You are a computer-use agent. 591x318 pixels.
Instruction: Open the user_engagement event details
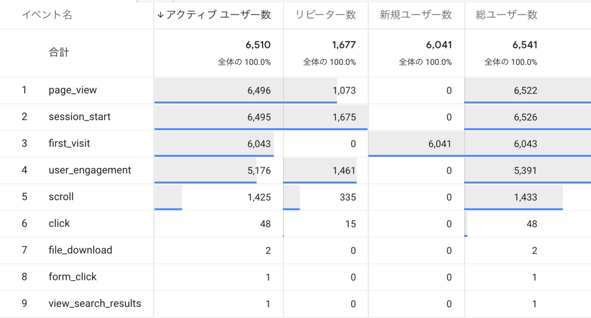90,170
